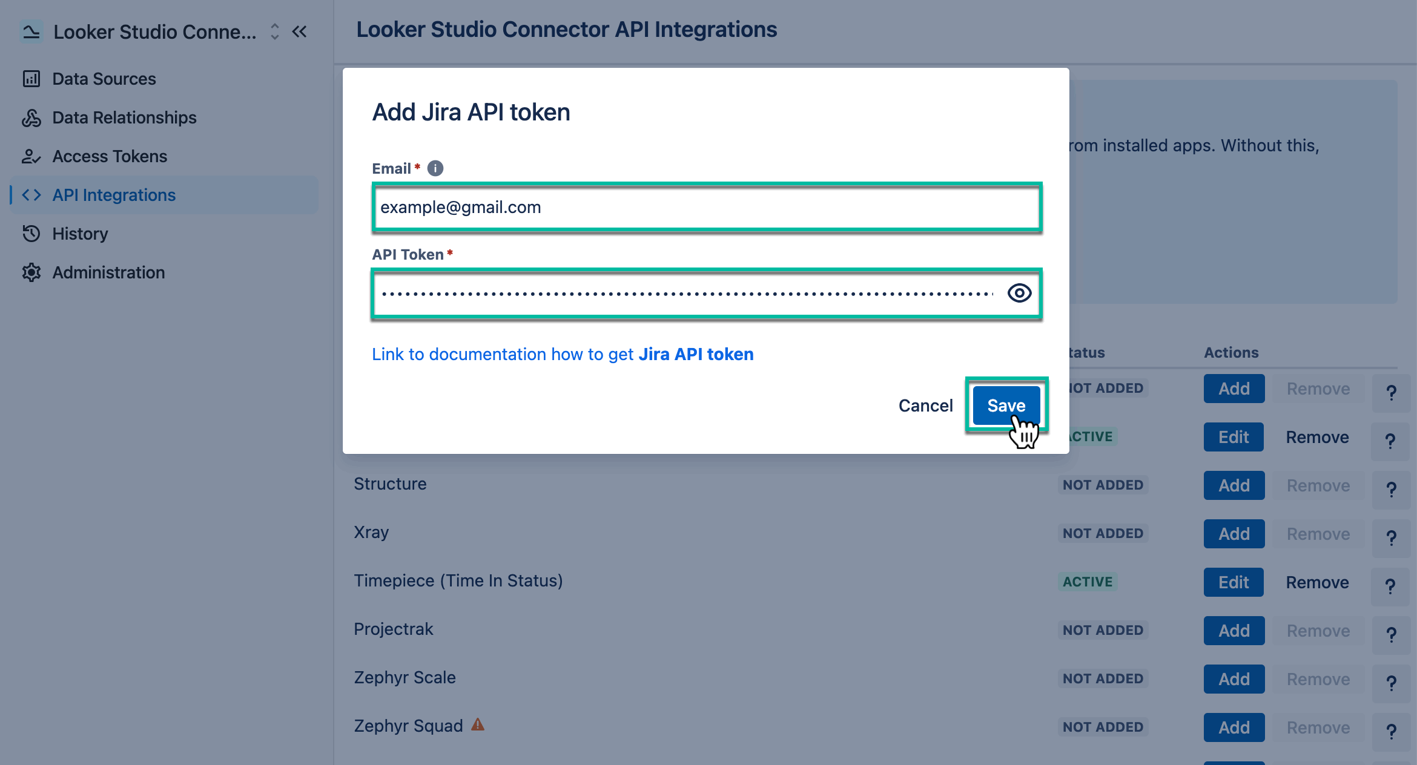This screenshot has height=765, width=1417.
Task: Click the Save button
Action: [1006, 405]
